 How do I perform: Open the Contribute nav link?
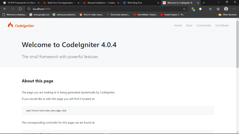(x=222, y=25)
